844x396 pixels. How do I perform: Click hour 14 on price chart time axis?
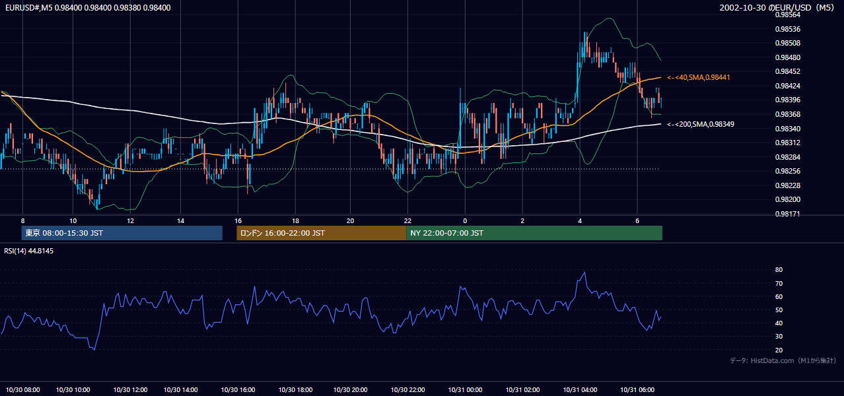point(180,220)
